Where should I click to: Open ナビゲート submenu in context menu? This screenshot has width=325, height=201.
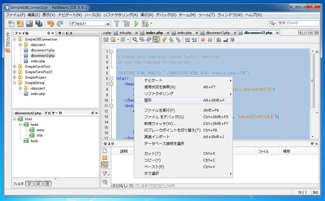184,81
